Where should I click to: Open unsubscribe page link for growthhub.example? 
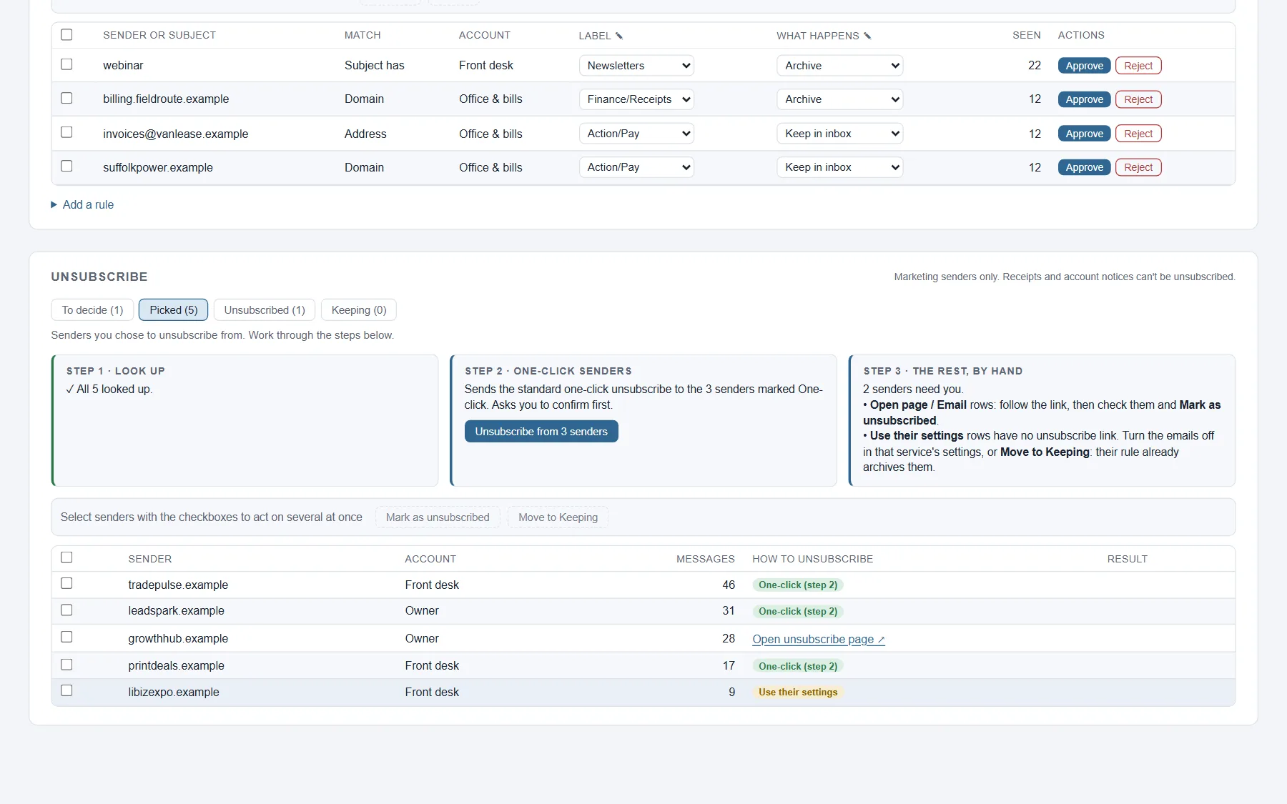[x=819, y=640]
